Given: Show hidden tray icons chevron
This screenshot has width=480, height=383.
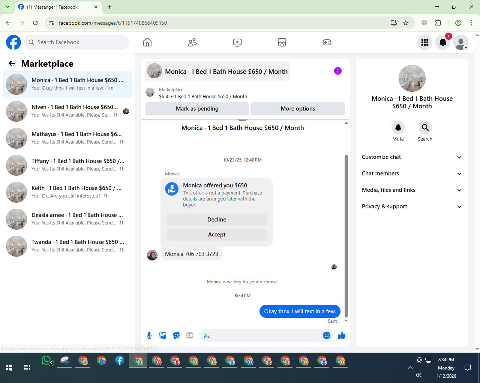Looking at the screenshot, I should [x=410, y=368].
